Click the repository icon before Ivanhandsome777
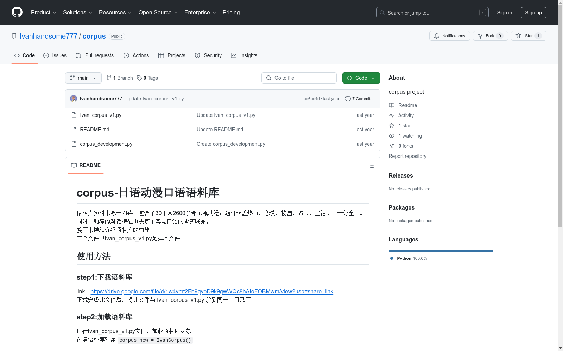This screenshot has width=563, height=351. (x=14, y=36)
